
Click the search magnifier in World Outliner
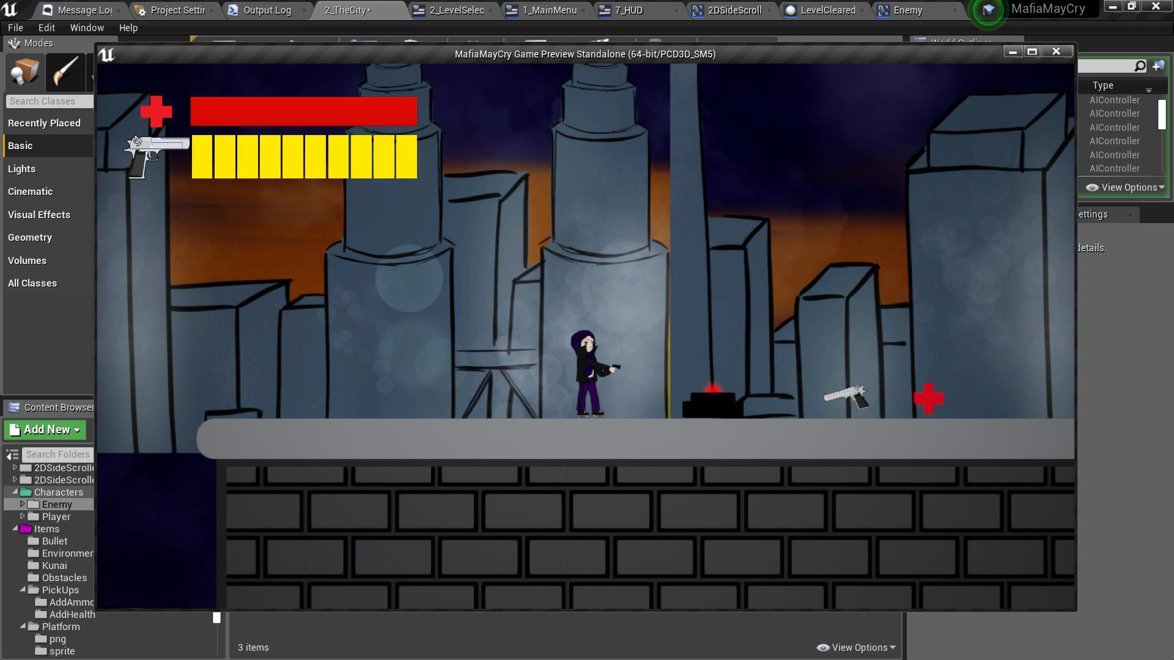[1140, 65]
